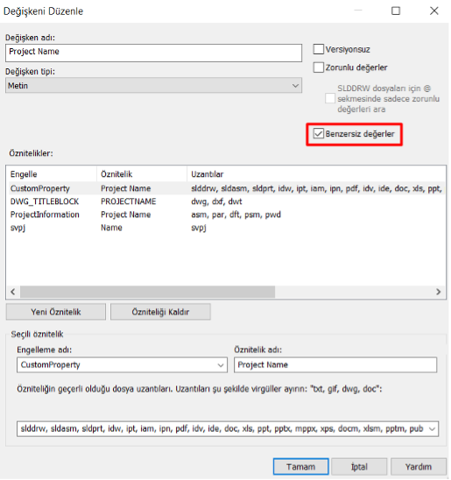The height and width of the screenshot is (480, 451).
Task: Open help via the Yardım button
Action: 419,467
